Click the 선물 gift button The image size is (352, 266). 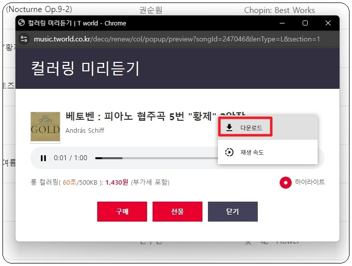177,212
